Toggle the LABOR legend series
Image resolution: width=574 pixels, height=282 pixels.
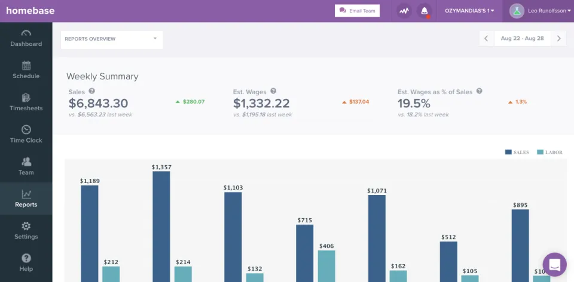tap(550, 152)
